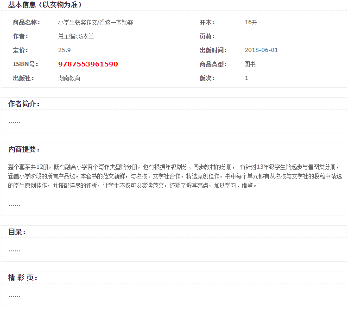The image size is (355, 322).
Task: Click the 目录 section heading
Action: point(17,232)
